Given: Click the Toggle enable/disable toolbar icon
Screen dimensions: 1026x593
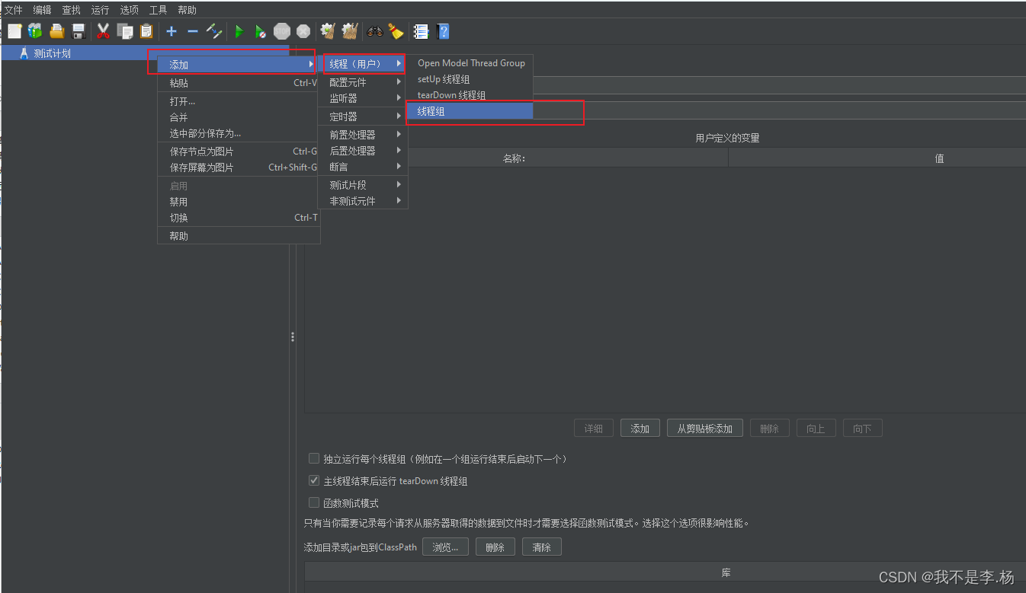Looking at the screenshot, I should 214,31.
